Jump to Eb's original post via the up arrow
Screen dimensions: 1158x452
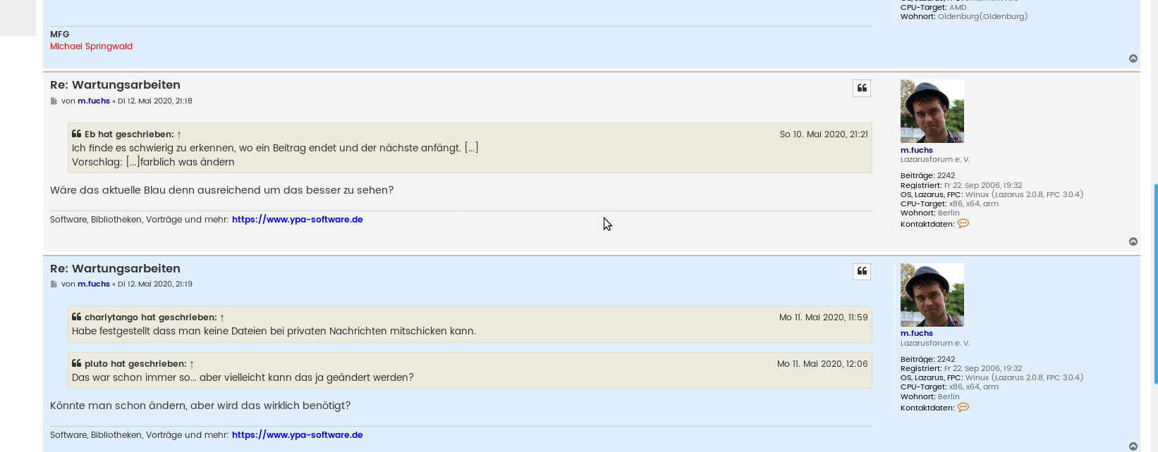[179, 134]
